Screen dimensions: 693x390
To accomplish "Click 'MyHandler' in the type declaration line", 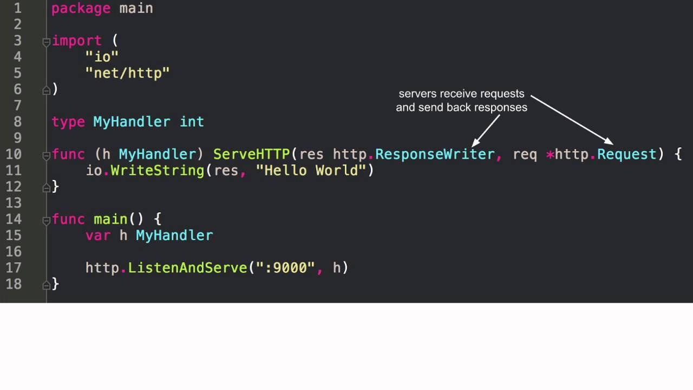I will pos(132,122).
